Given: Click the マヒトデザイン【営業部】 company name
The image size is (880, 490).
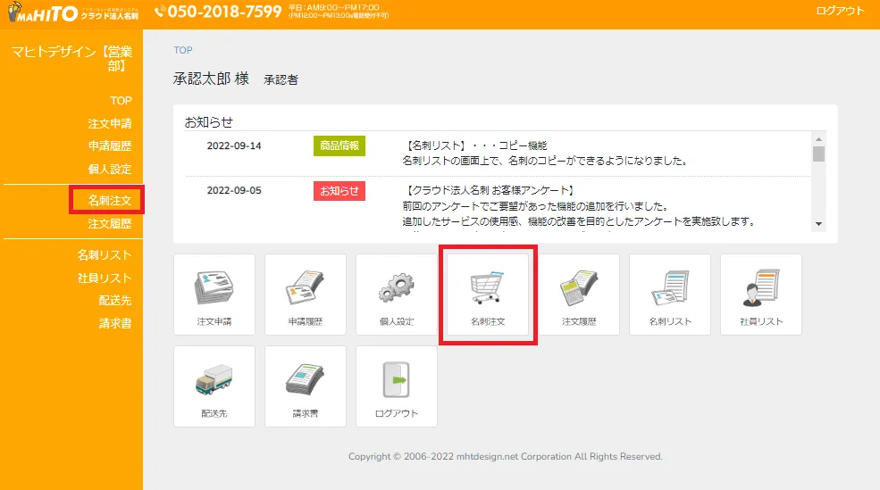Looking at the screenshot, I should [x=71, y=59].
